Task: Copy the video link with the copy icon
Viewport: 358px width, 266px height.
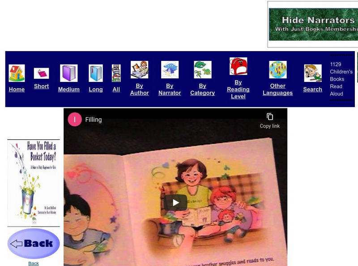Action: [270, 116]
